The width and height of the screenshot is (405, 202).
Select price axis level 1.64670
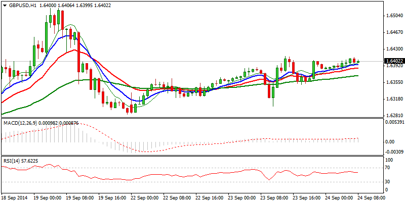394,32
